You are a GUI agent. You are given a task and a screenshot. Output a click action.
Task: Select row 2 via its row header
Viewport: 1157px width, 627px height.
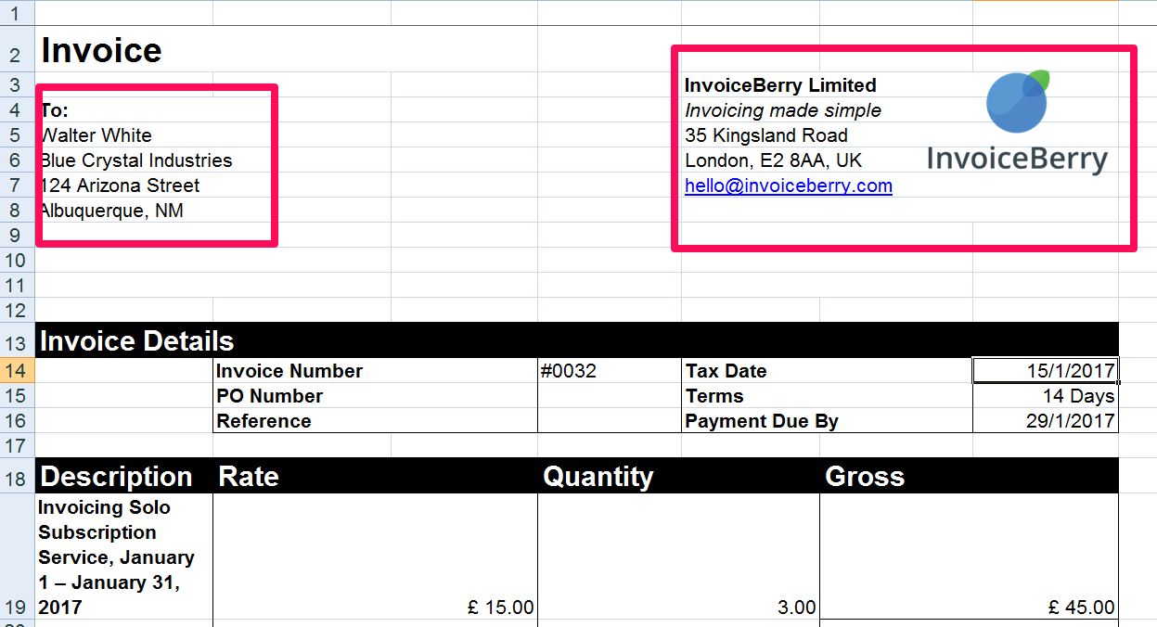pyautogui.click(x=17, y=49)
